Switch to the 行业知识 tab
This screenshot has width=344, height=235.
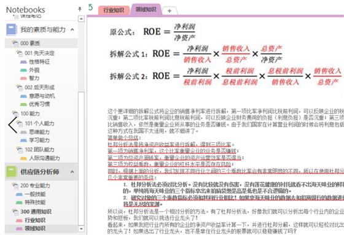click(114, 10)
